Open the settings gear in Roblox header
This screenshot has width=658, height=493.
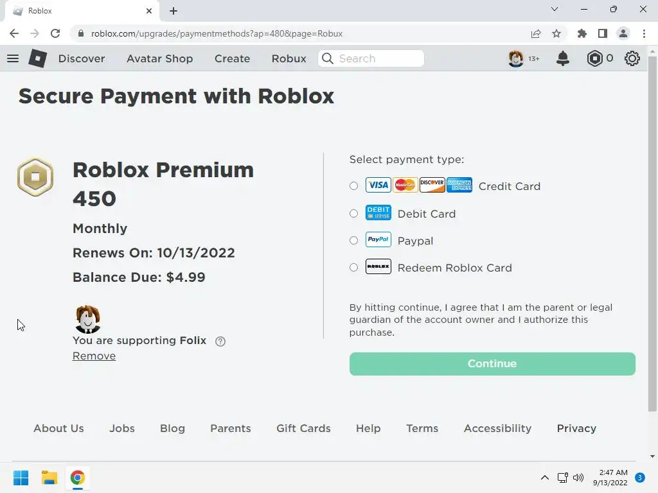coord(632,58)
